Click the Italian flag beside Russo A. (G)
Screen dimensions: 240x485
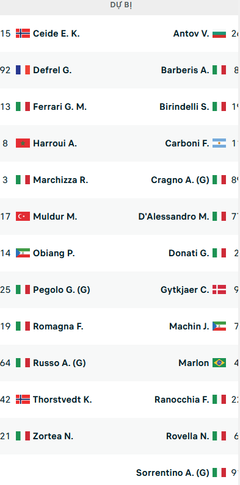[23, 362]
